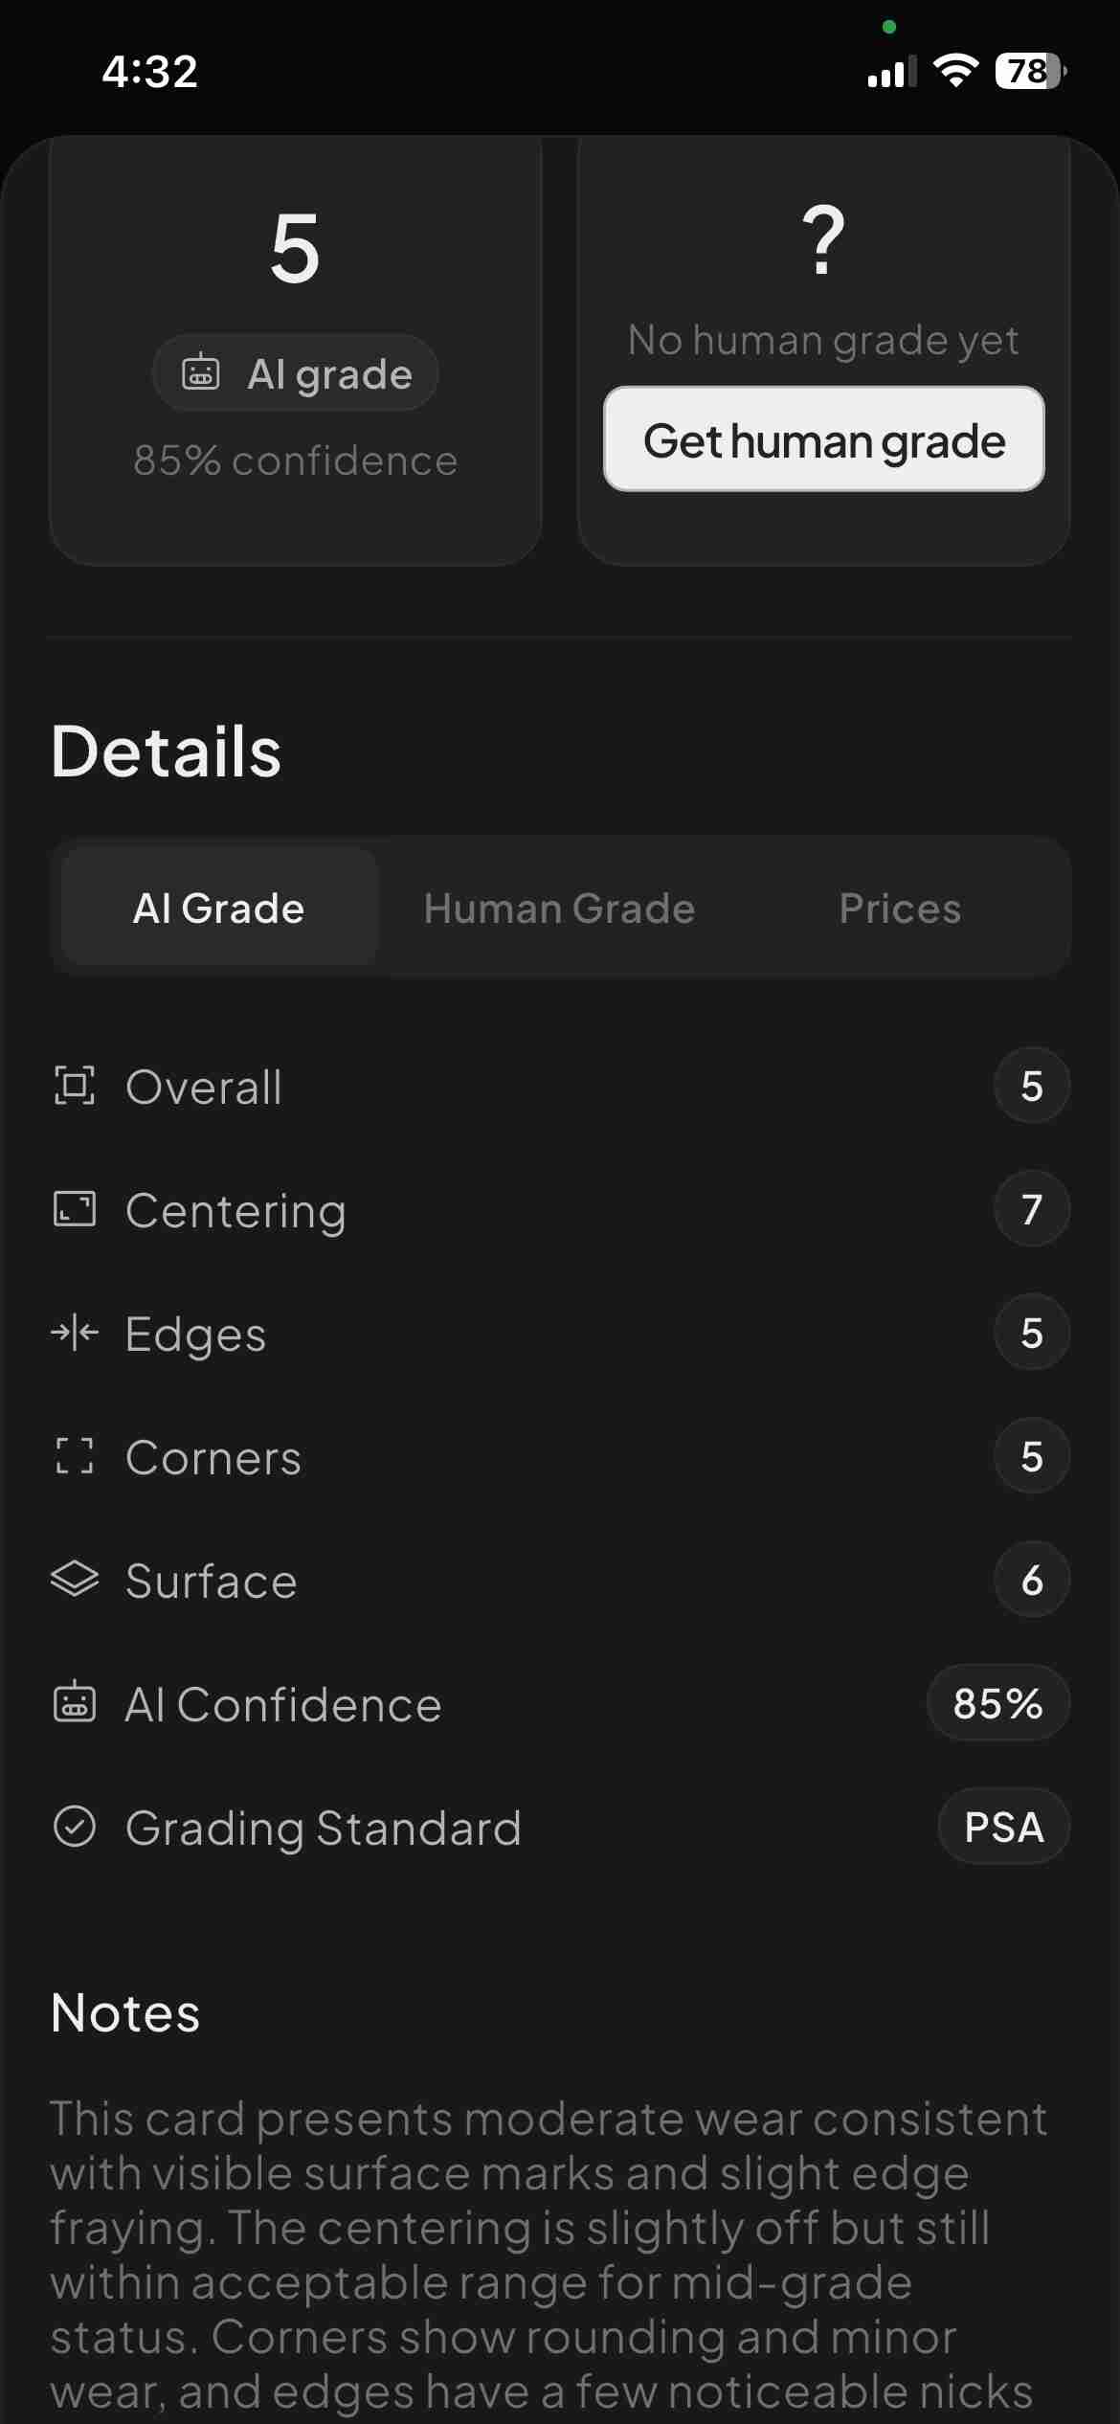Tap the Wi-Fi status icon
1120x2424 pixels.
pos(955,71)
